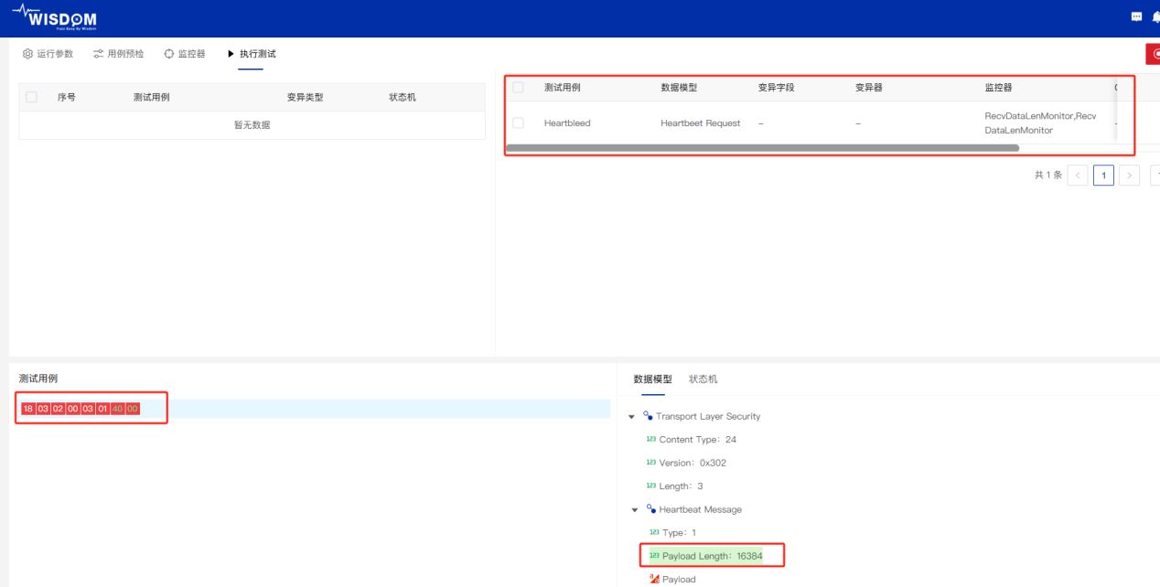This screenshot has height=587, width=1160.
Task: Collapse the Heartbeat Message node
Action: click(x=635, y=510)
